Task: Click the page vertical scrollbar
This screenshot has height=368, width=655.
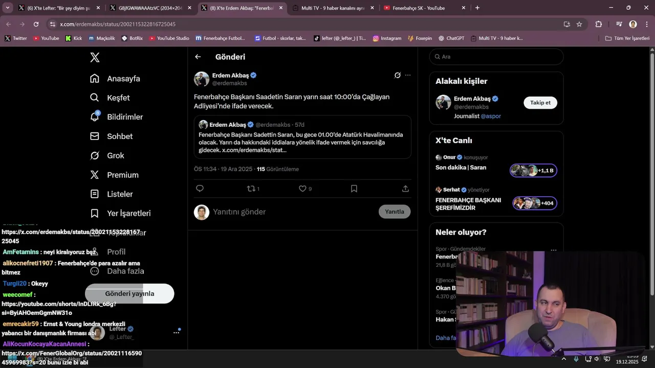Action: (x=652, y=174)
